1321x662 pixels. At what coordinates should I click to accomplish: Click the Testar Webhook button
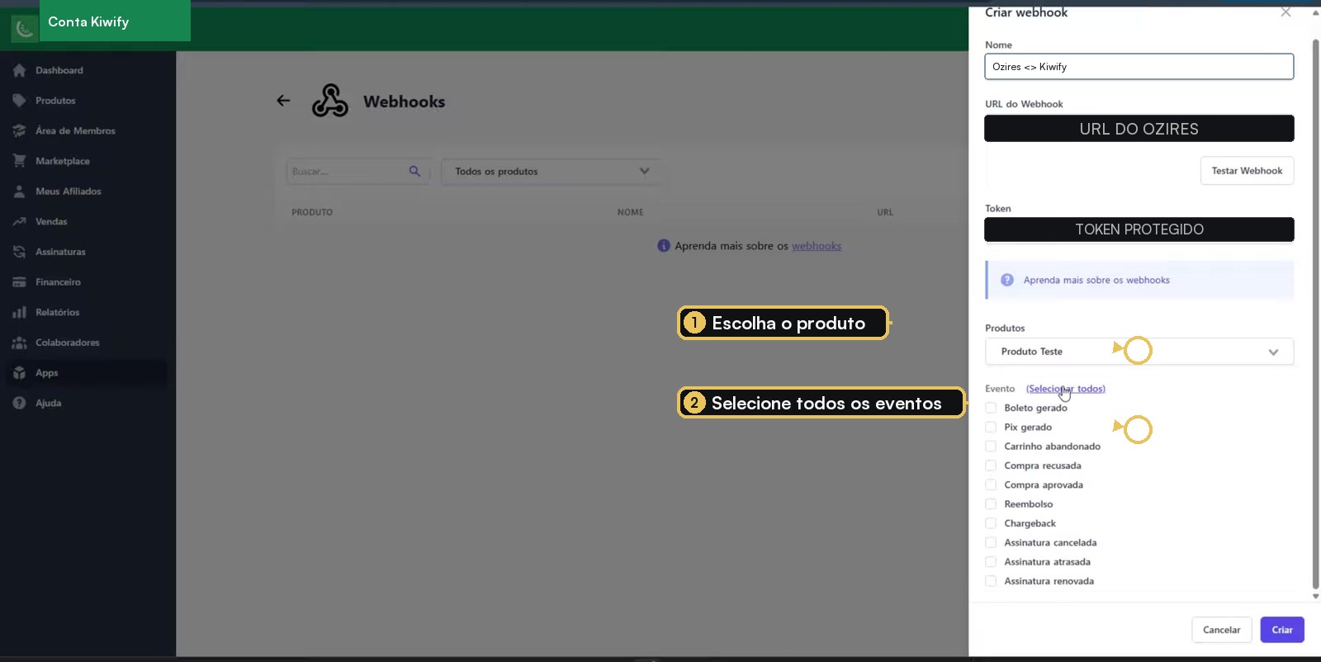tap(1247, 171)
